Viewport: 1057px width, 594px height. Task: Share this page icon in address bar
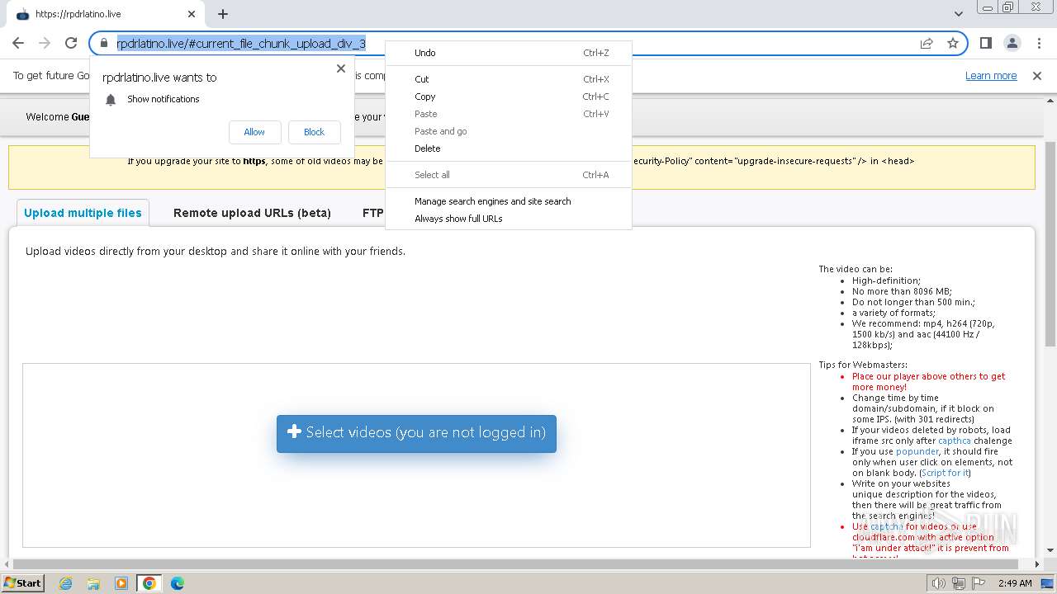click(927, 44)
